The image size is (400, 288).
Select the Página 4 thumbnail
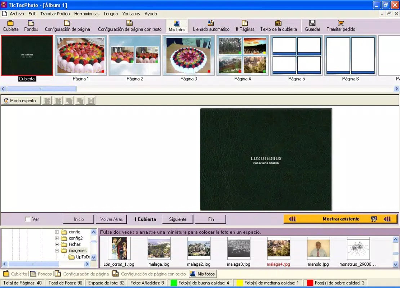243,55
